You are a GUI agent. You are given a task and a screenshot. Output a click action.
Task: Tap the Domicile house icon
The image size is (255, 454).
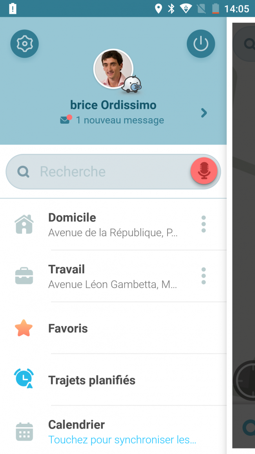click(24, 224)
